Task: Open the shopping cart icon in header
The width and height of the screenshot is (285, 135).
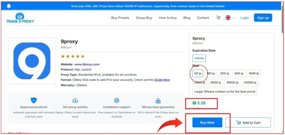Action: click(x=218, y=17)
